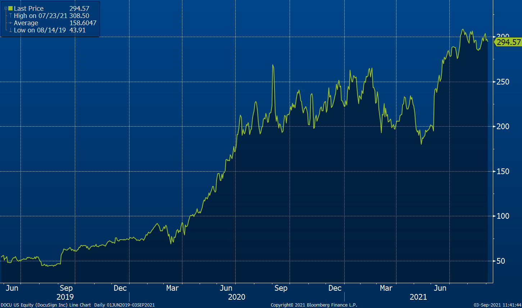
Task: Select 'High on 07/23/21' legend entry
Action: (x=41, y=16)
